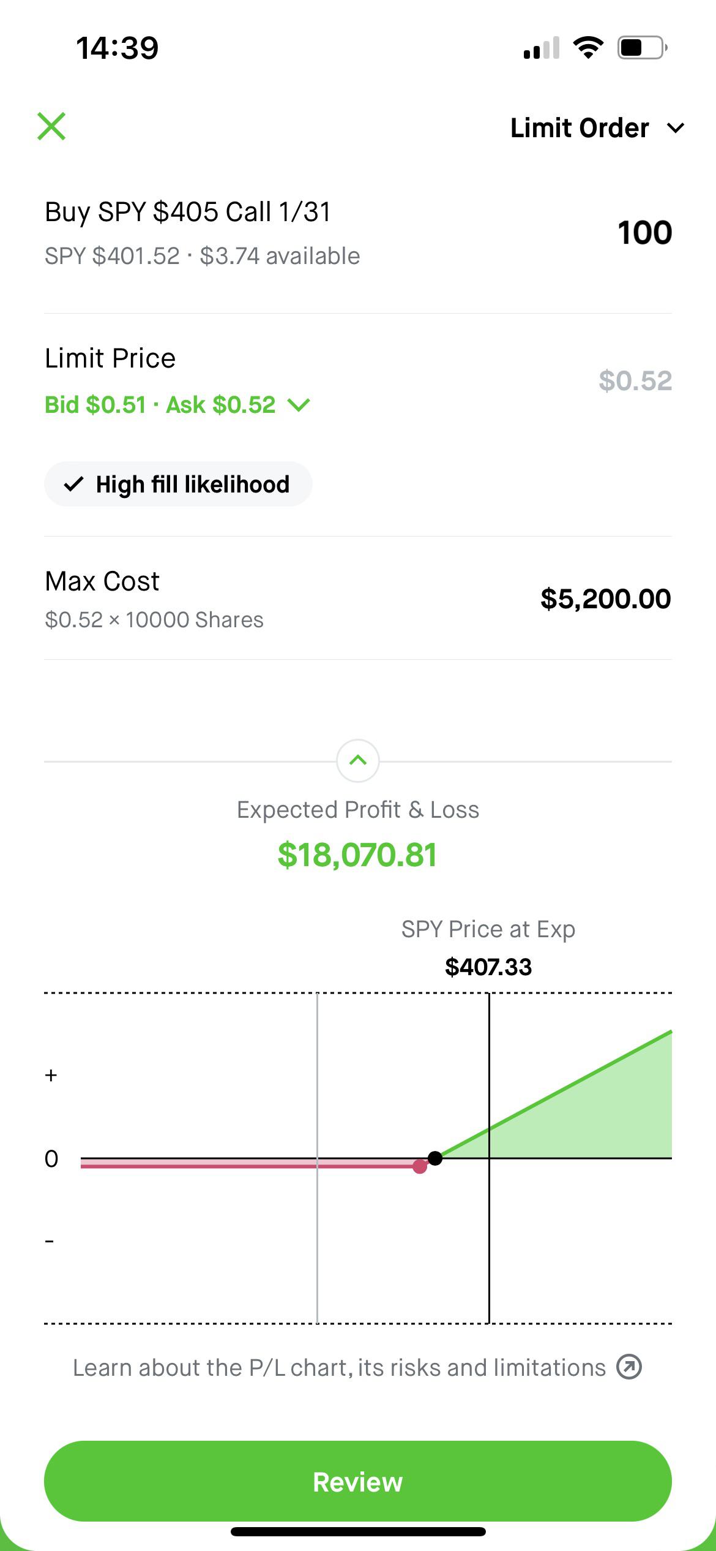This screenshot has width=716, height=1551.
Task: Tap the battery indicator icon
Action: coord(641,48)
